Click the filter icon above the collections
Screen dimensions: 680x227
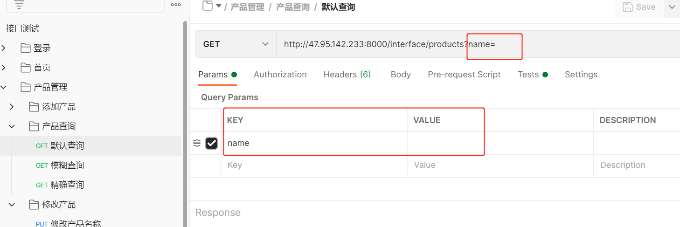(x=20, y=5)
